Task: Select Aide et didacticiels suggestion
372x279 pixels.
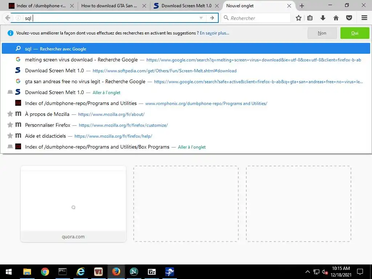Action: pos(186,136)
